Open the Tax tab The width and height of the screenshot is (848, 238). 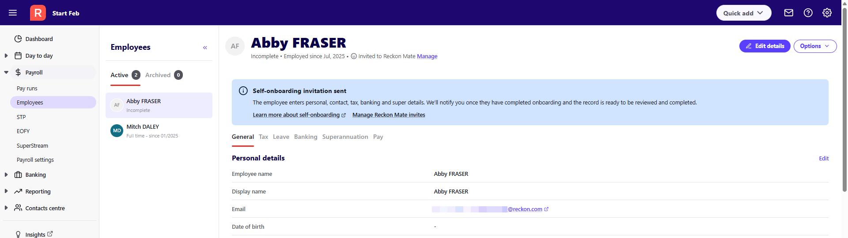coord(263,137)
